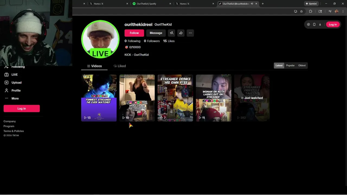The image size is (347, 195).
Task: Click the share arrow icon on profile
Action: click(181, 33)
